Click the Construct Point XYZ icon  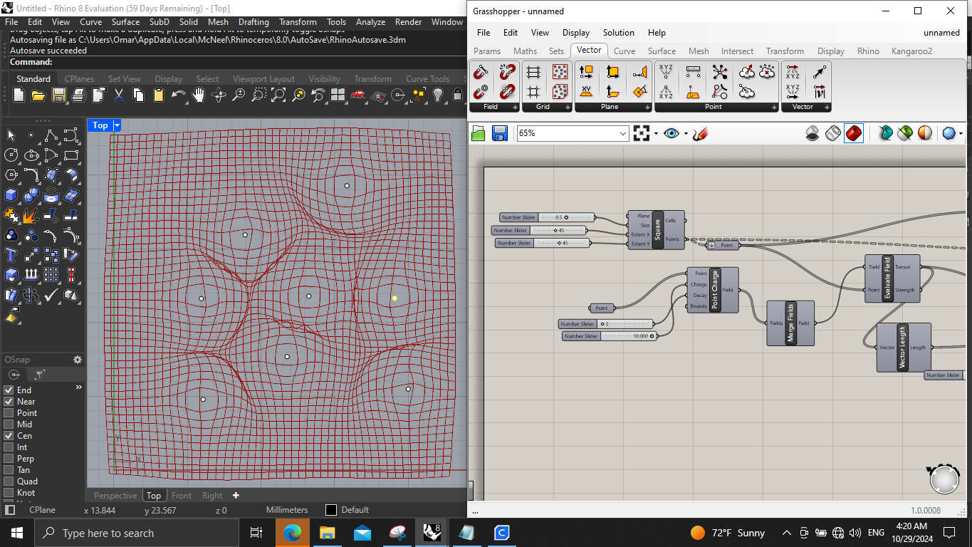point(666,72)
